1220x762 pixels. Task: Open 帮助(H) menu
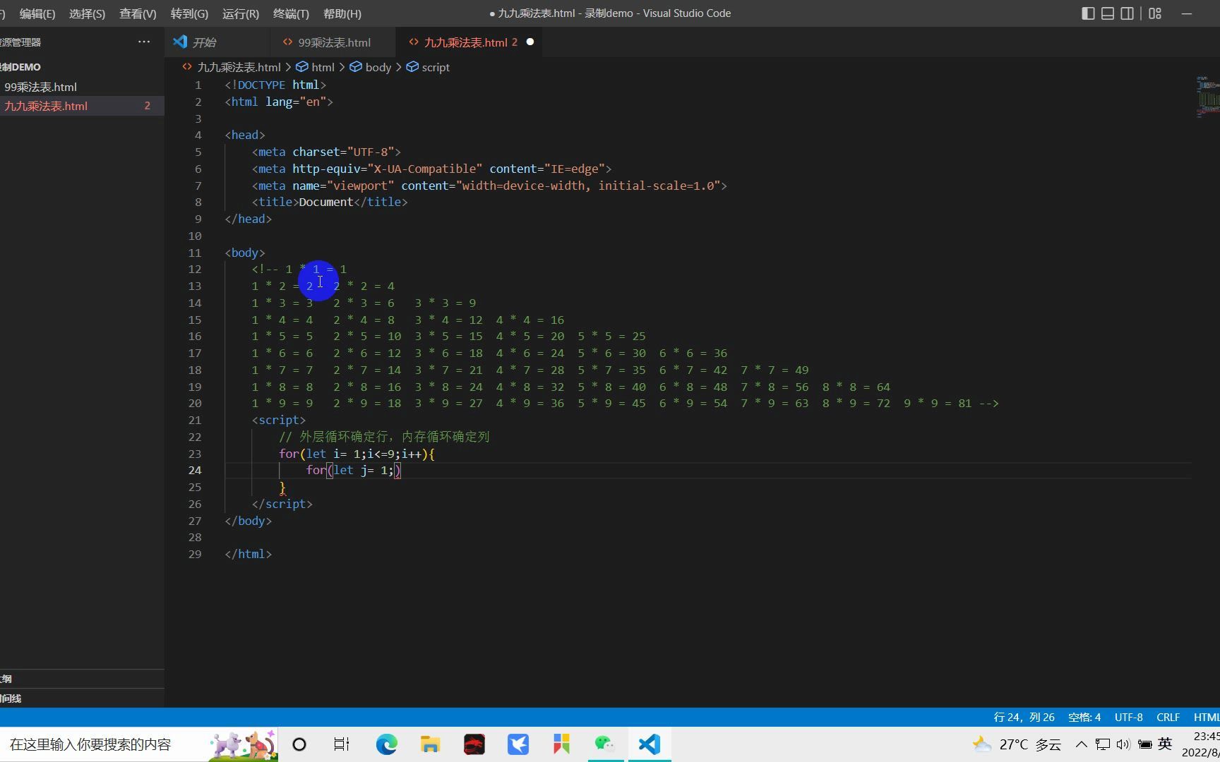coord(342,13)
